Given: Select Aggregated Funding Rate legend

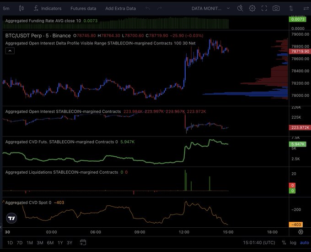Looking at the screenshot, I should tap(43, 21).
